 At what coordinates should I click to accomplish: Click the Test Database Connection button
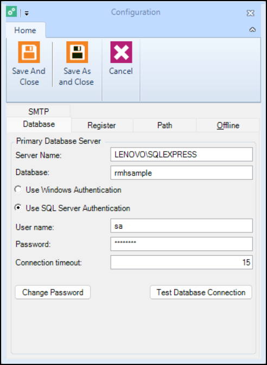coord(201,292)
